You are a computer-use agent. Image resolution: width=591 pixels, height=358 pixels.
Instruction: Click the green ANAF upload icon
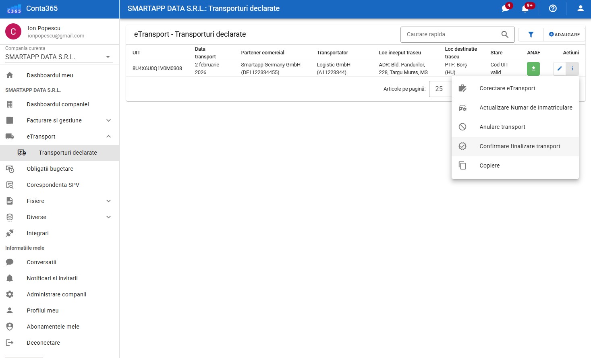point(533,68)
